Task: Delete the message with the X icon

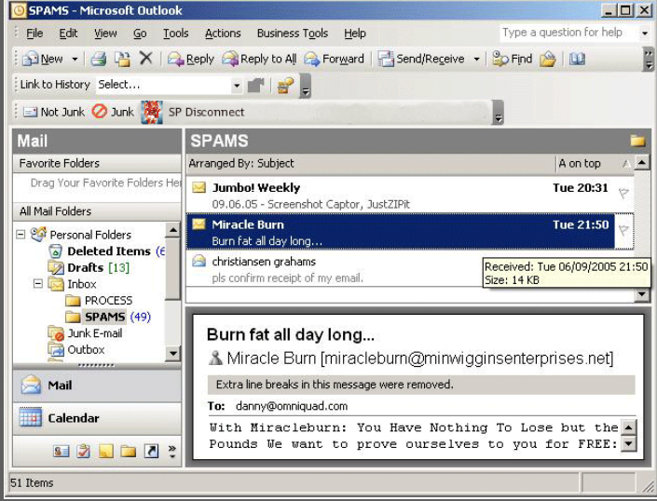Action: (x=145, y=58)
